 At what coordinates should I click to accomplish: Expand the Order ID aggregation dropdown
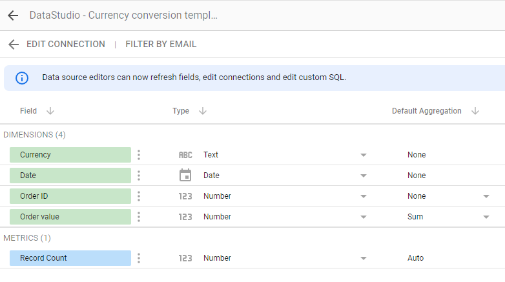486,196
